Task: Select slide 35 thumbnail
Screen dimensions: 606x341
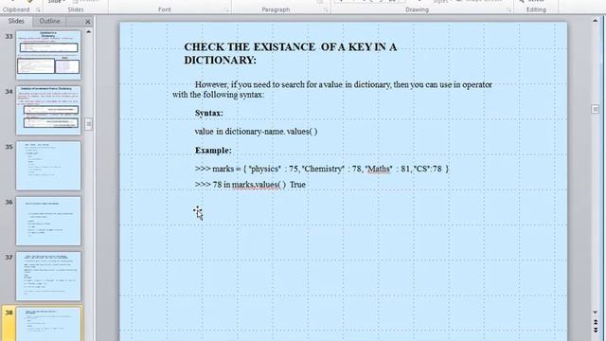Action: [48, 166]
